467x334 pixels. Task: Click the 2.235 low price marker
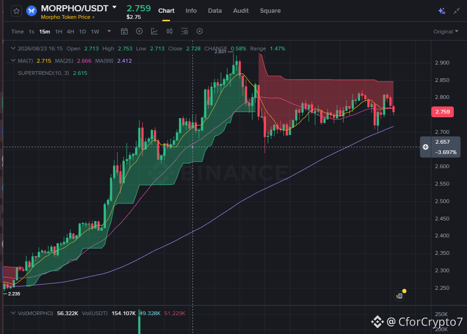[14, 294]
